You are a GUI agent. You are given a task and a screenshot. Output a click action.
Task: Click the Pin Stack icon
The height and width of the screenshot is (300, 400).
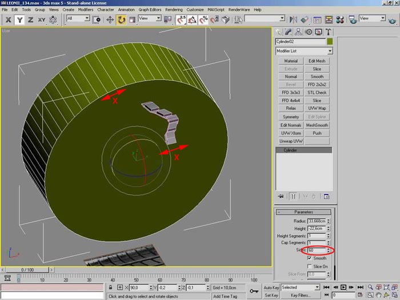coord(281,196)
